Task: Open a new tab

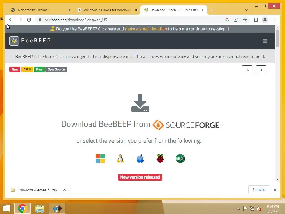Action: [213, 10]
